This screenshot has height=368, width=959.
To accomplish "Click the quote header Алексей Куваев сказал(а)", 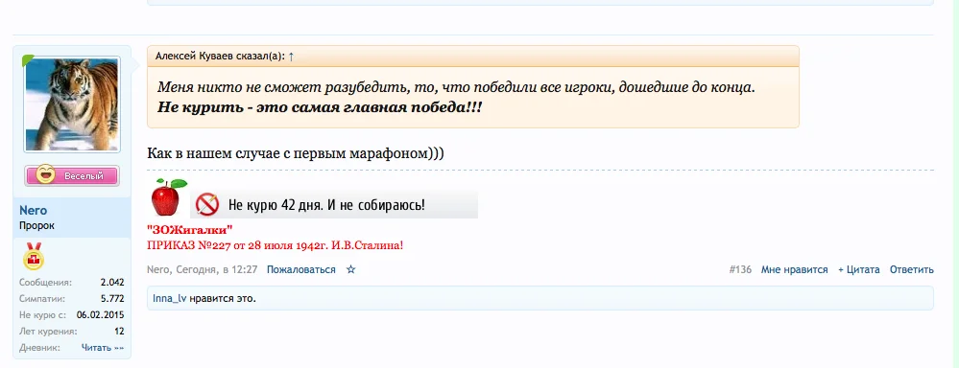I will click(x=220, y=57).
